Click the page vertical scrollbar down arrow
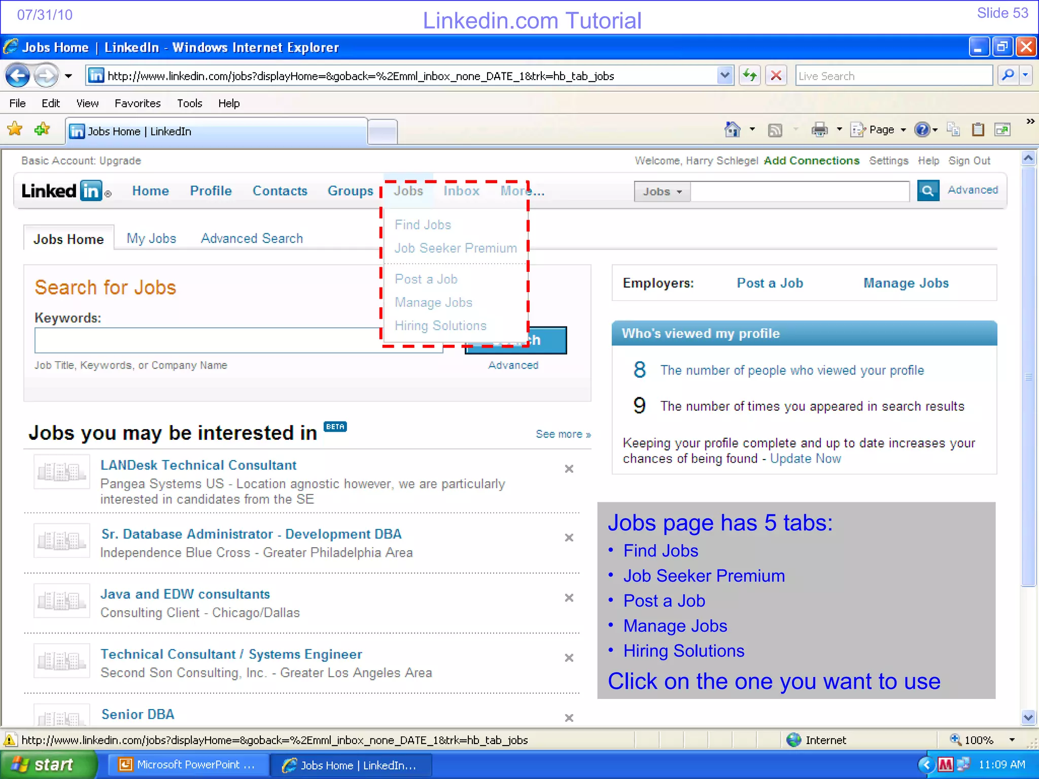Image resolution: width=1039 pixels, height=779 pixels. point(1028,717)
